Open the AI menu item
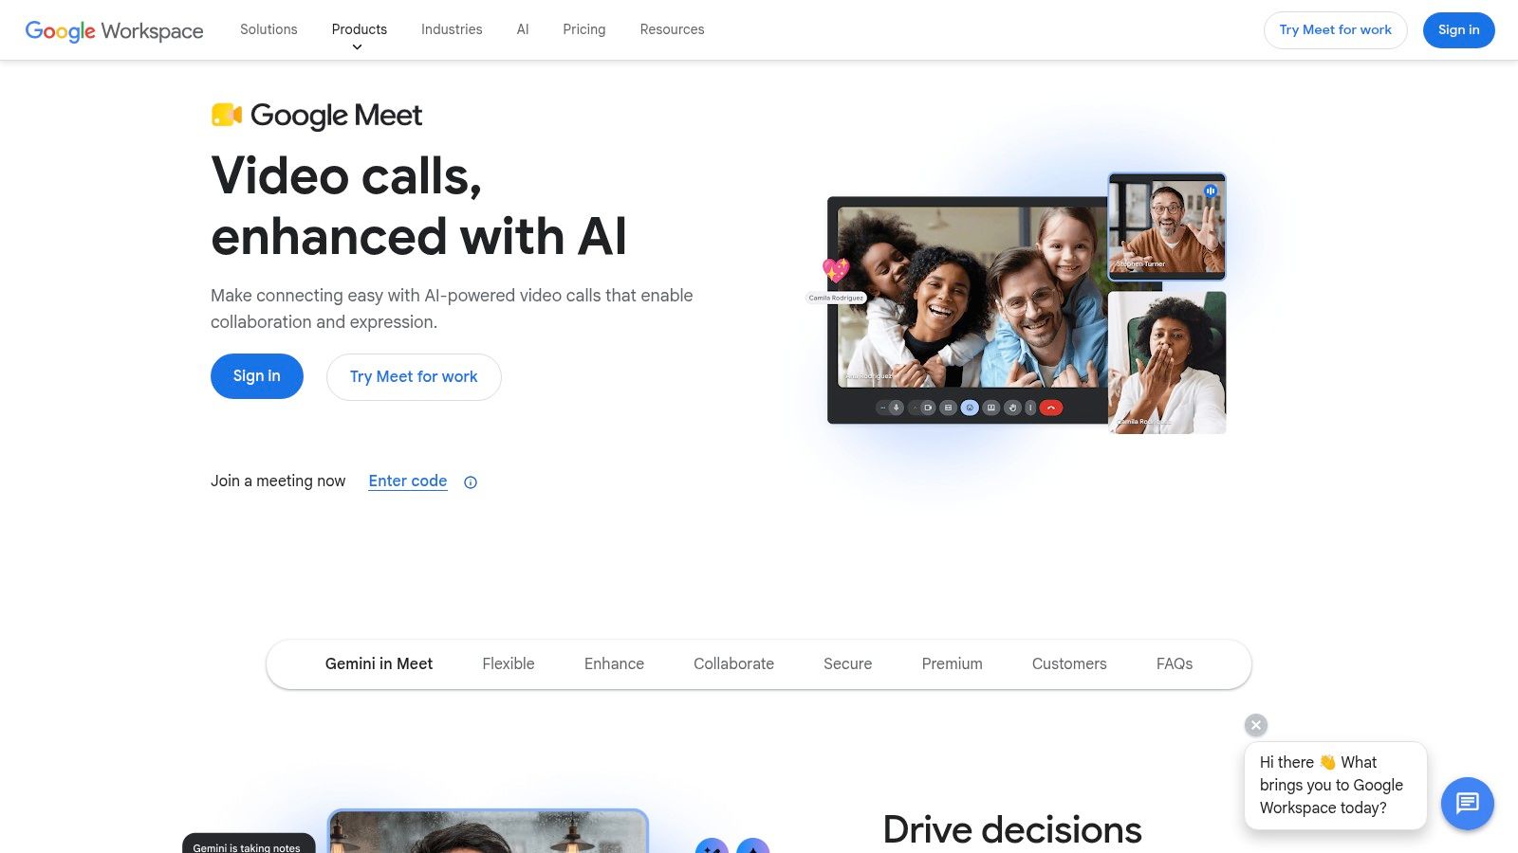 point(523,29)
